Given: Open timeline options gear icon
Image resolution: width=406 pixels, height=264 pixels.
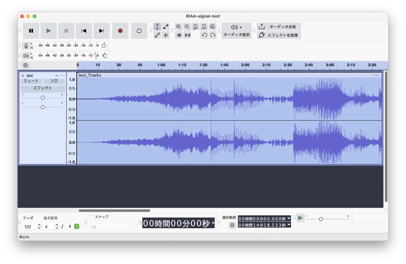Looking at the screenshot, I should [x=26, y=65].
